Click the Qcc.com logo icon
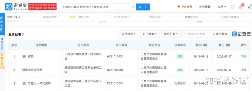This screenshot has width=252, height=91. pos(9,7)
